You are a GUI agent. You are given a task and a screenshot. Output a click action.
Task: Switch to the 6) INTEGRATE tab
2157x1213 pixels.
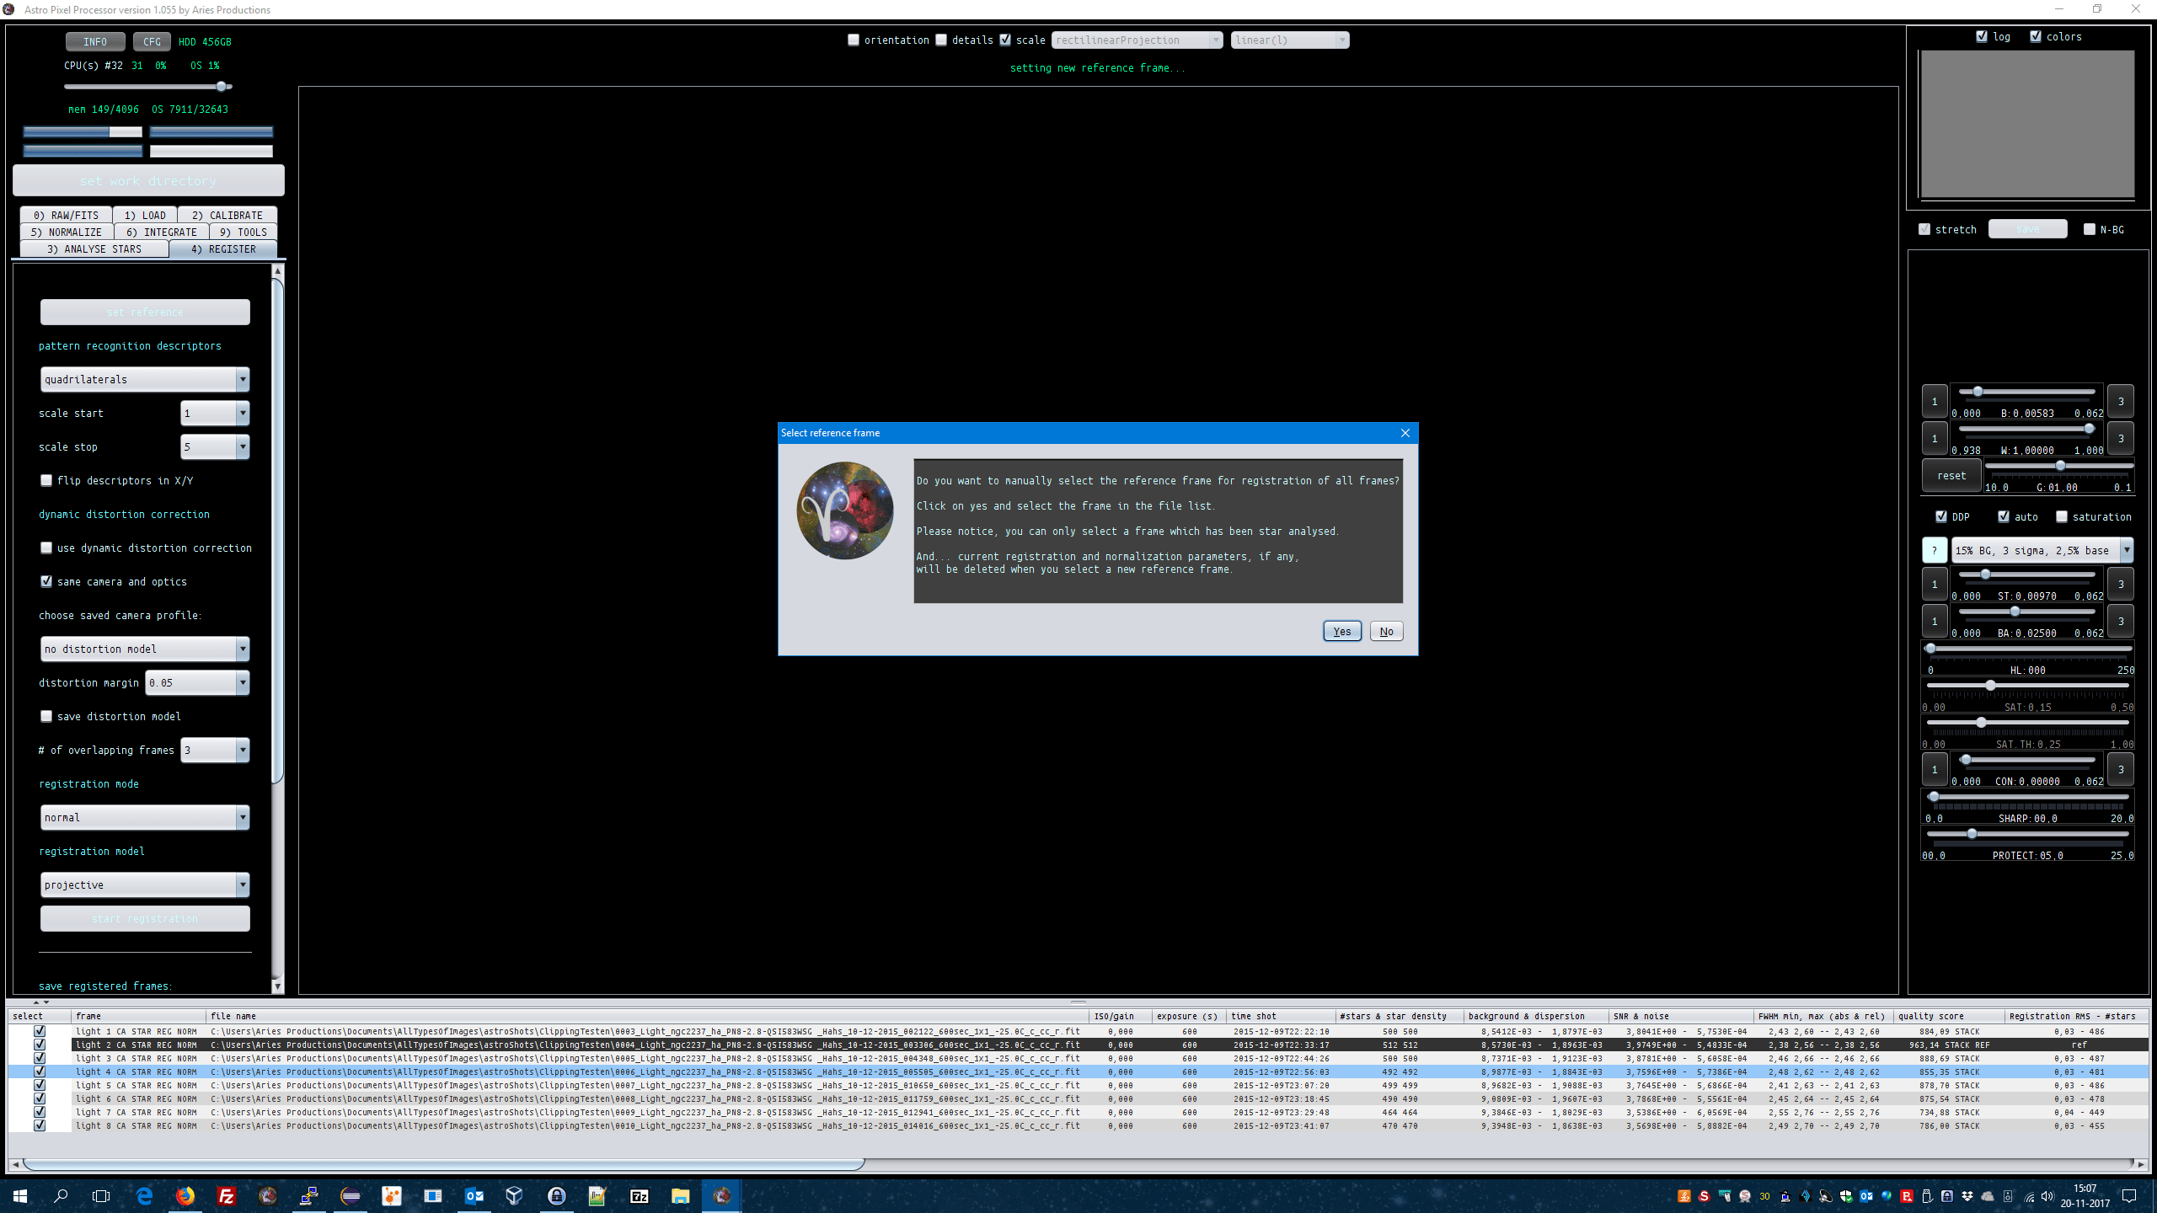point(161,232)
